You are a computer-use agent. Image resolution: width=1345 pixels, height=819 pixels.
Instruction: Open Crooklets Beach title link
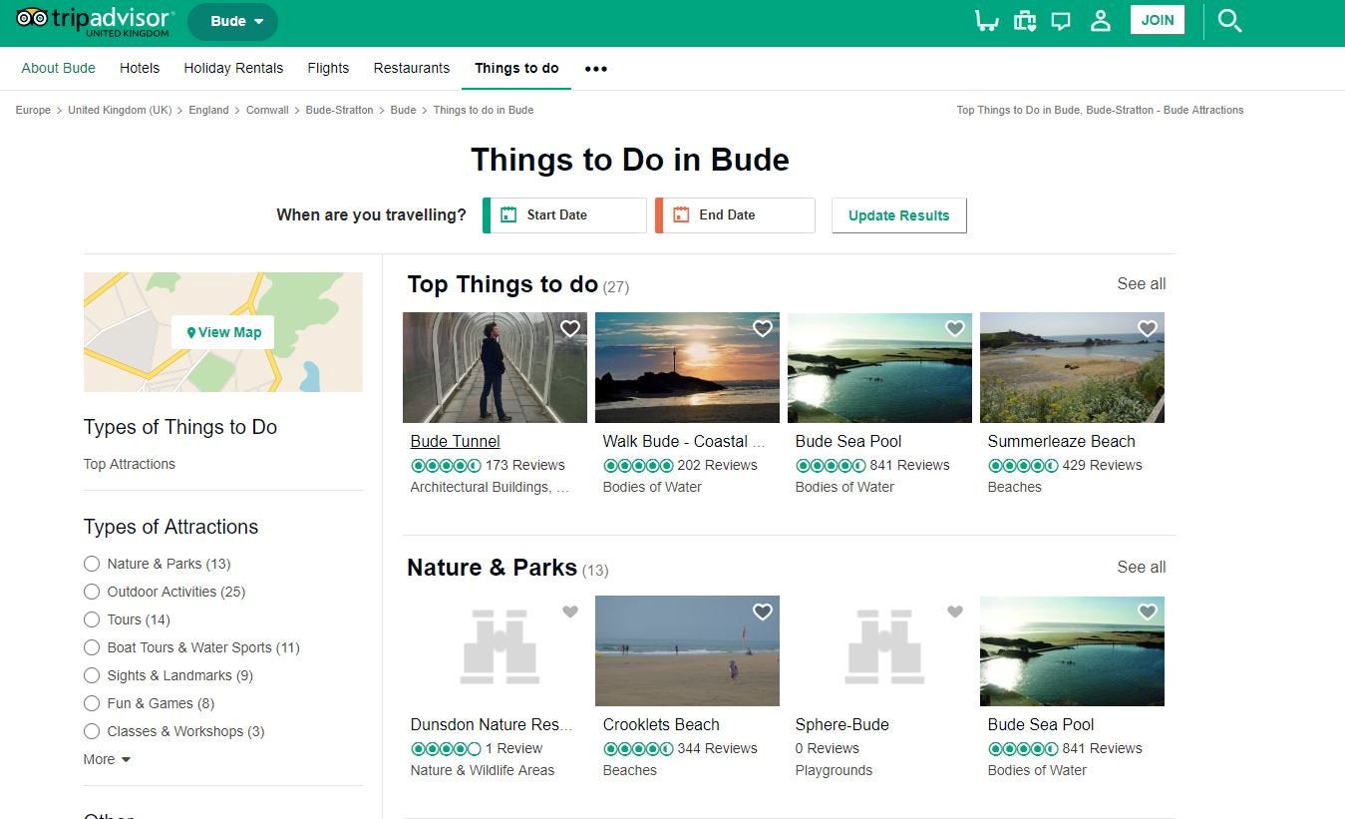coord(661,724)
